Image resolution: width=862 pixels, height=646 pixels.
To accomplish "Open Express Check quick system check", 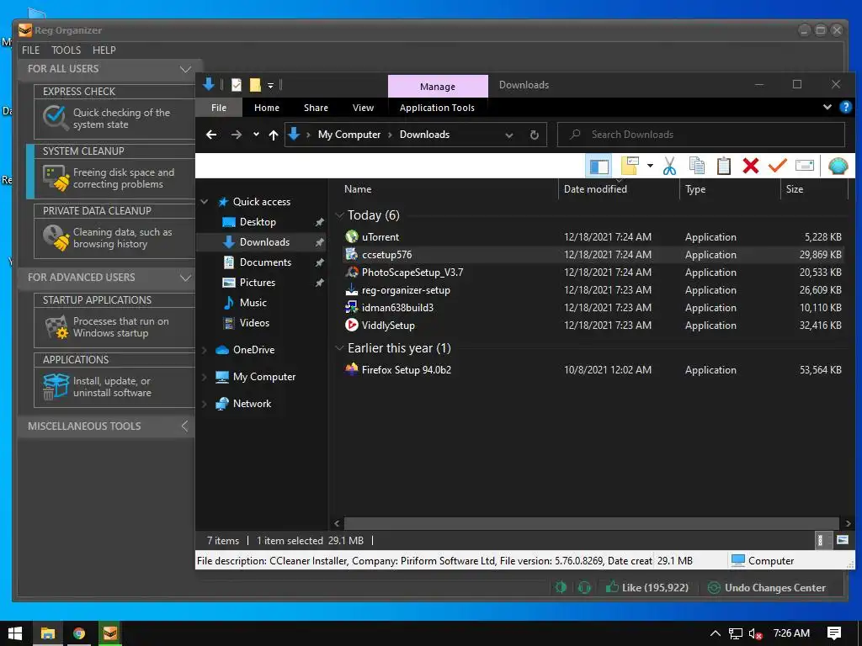I will click(x=114, y=112).
